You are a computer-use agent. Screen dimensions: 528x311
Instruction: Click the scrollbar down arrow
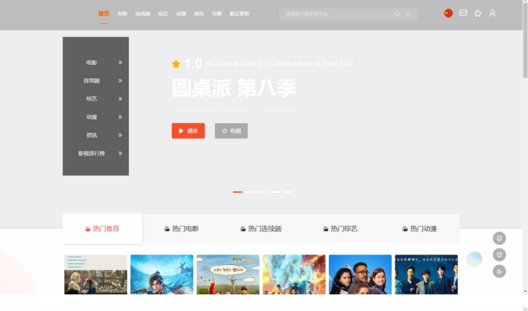525,292
